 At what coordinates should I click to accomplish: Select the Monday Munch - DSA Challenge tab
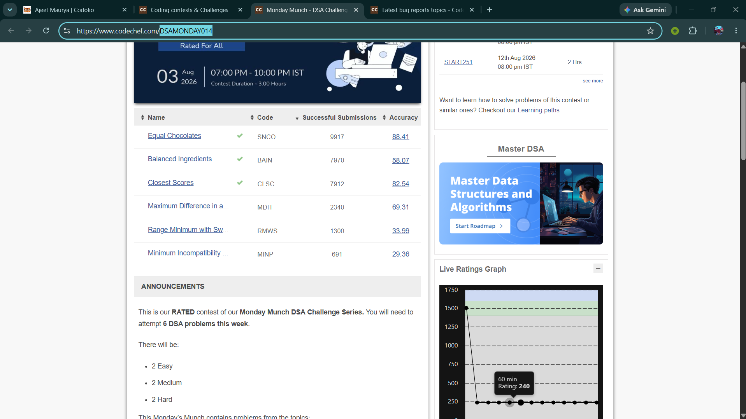pyautogui.click(x=307, y=10)
